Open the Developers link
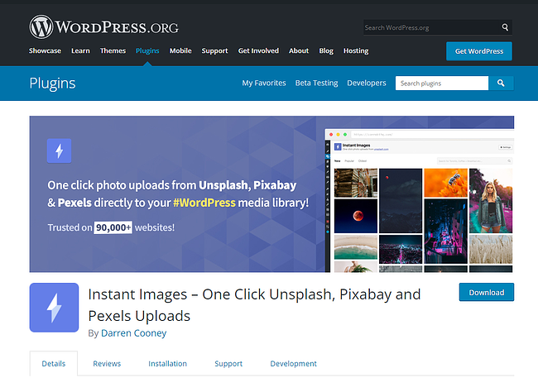 [367, 83]
